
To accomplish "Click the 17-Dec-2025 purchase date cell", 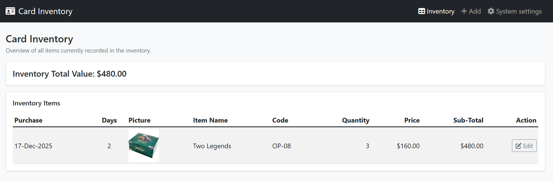I will pyautogui.click(x=33, y=146).
